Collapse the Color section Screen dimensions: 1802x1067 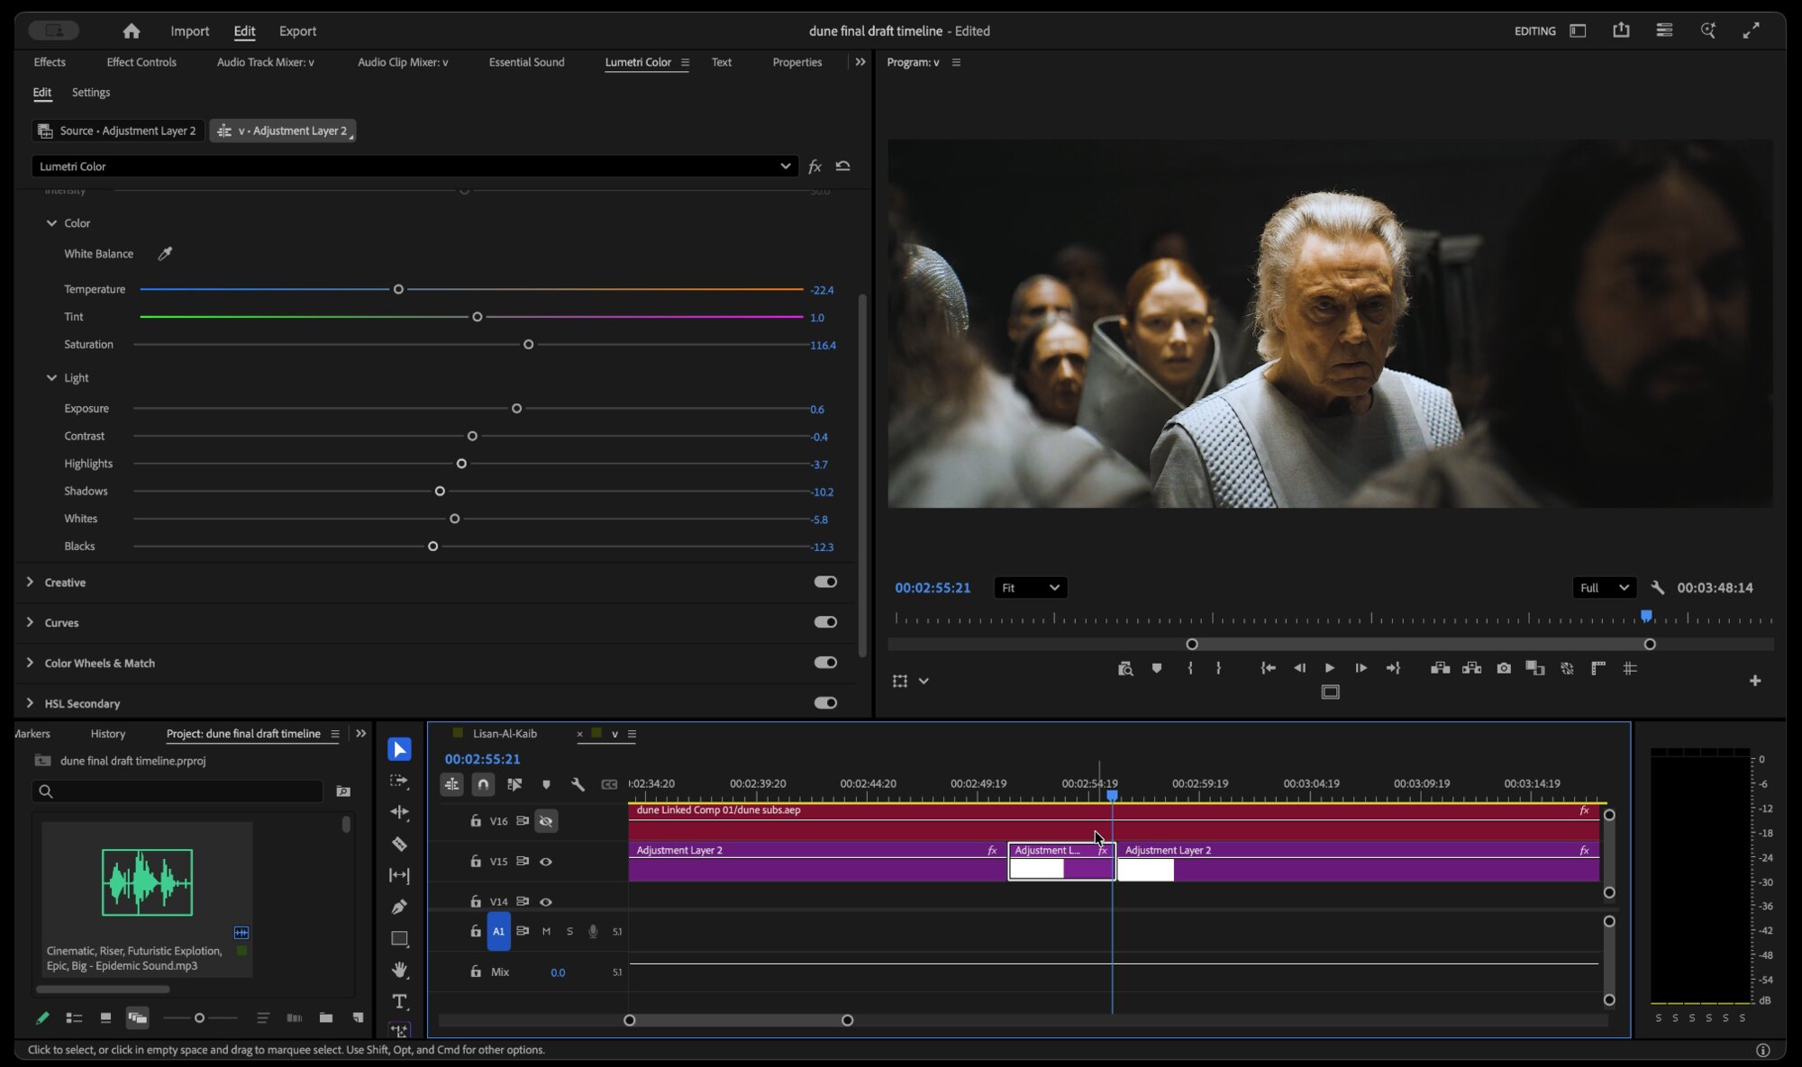[51, 223]
